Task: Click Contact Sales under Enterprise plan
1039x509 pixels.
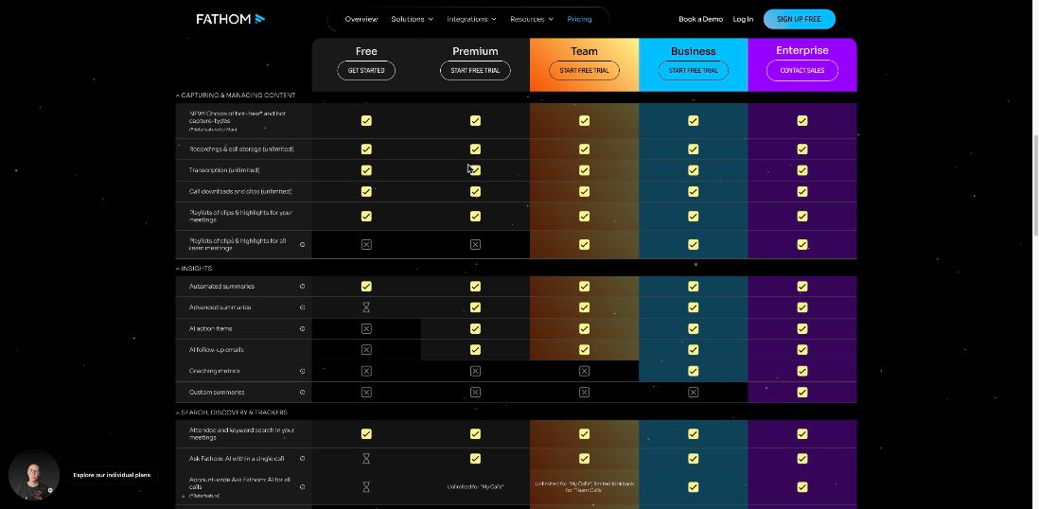Action: (802, 70)
